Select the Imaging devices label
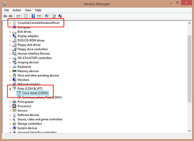Screen dimensions: 194x141 (28, 62)
